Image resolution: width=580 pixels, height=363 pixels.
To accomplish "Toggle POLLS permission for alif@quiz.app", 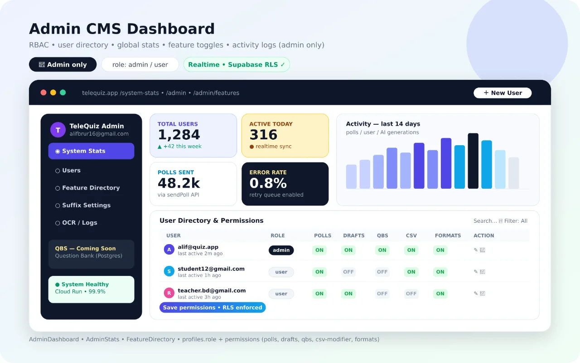I will tap(319, 250).
